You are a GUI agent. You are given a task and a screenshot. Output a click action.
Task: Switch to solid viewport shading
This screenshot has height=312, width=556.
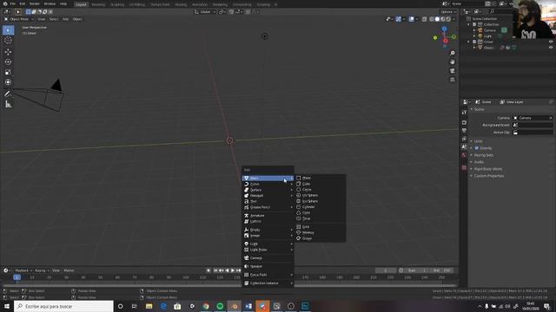[437, 19]
